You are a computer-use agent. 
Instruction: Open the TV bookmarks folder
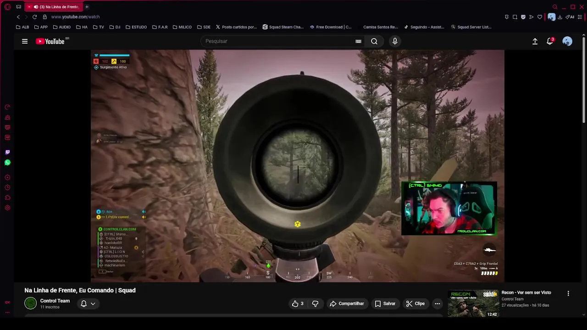tap(99, 27)
